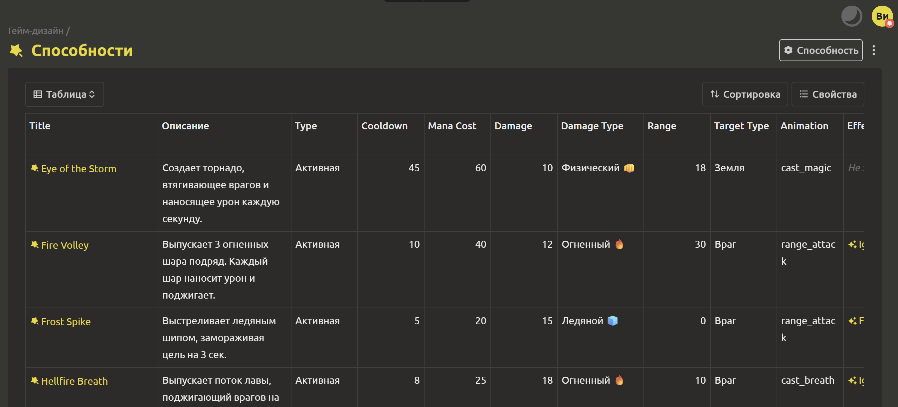Select Mana Cost value 40
This screenshot has width=898, height=407.
pos(480,244)
